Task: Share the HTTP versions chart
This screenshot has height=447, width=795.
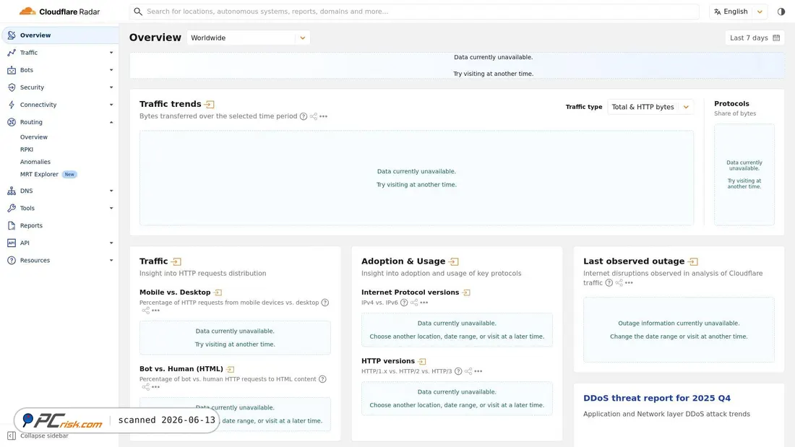Action: [x=468, y=371]
